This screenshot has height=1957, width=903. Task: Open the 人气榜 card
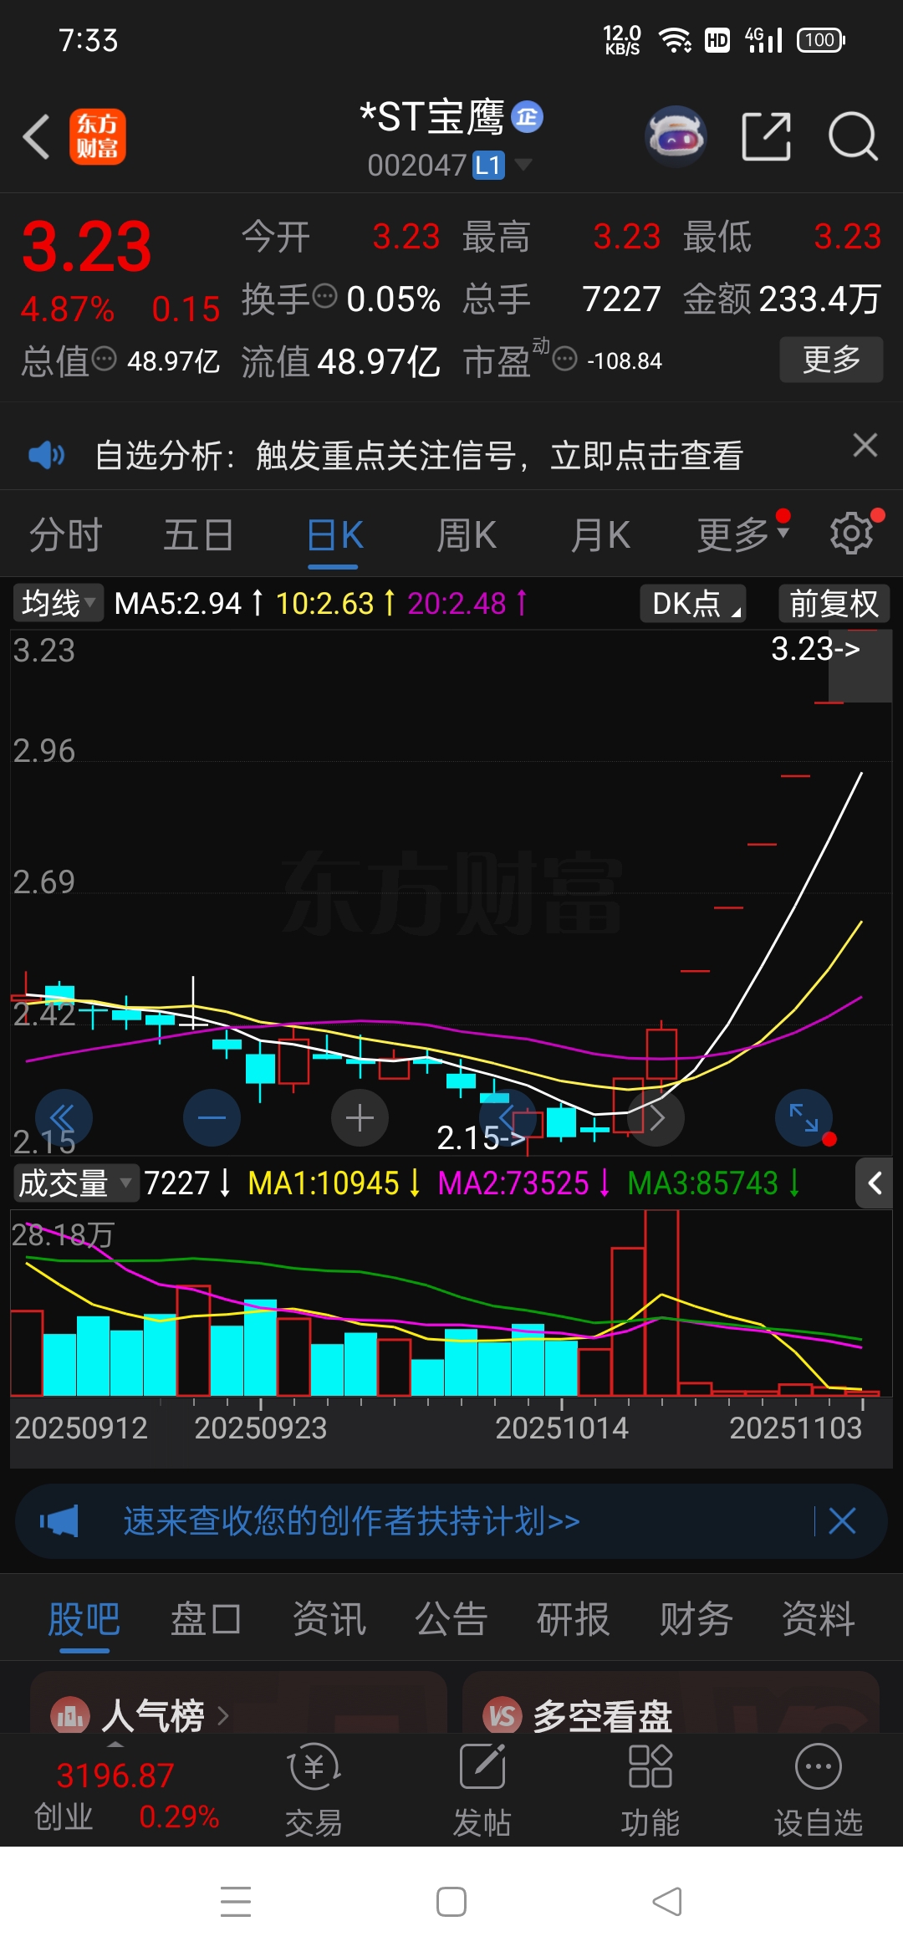coord(238,1703)
